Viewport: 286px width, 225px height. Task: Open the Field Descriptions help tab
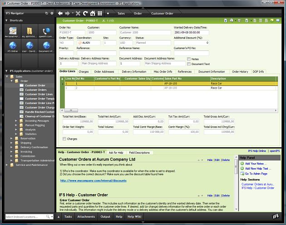pos(139,152)
